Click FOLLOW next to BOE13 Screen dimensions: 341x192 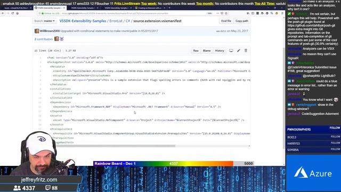click(335, 137)
